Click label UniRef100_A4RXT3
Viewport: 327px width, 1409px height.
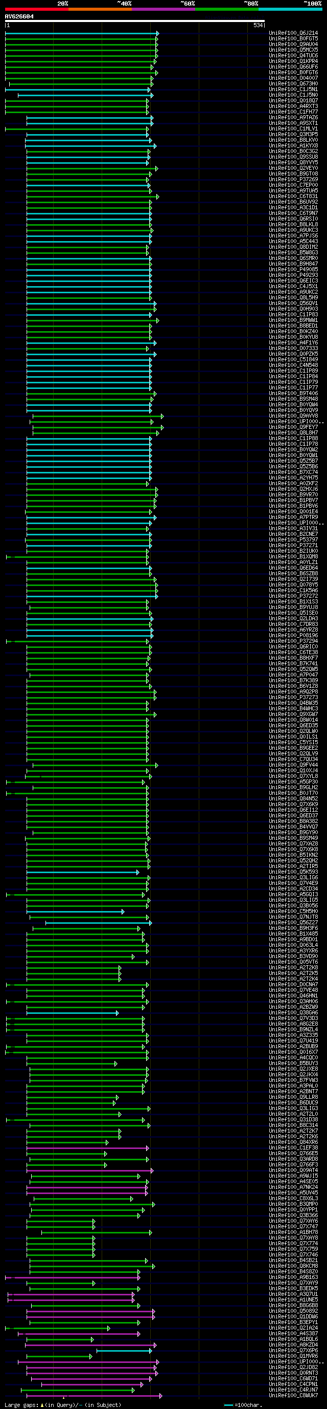(293, 106)
